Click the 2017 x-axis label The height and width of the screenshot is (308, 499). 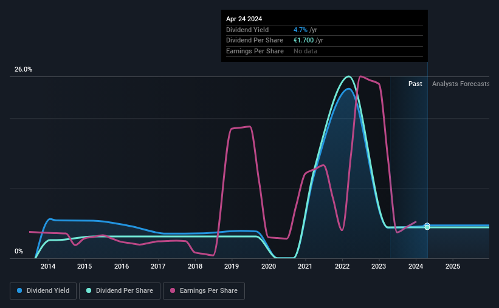tap(158, 266)
